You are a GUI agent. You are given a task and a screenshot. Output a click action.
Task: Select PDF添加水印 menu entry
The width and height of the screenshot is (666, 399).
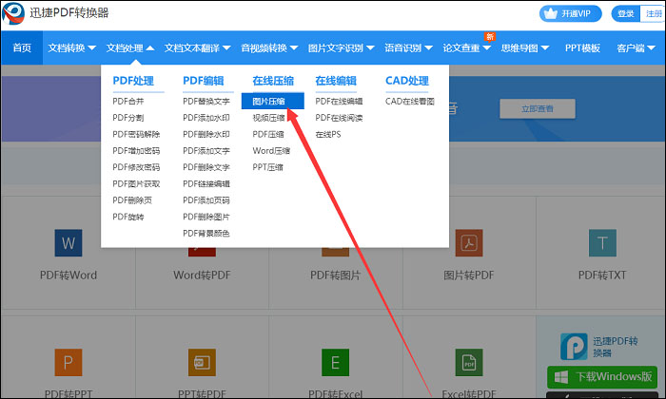206,118
